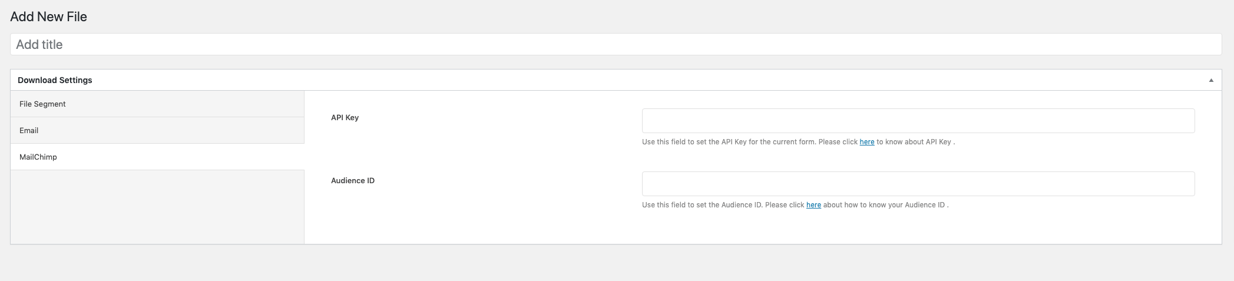
Task: Click the Add title input field
Action: point(616,44)
